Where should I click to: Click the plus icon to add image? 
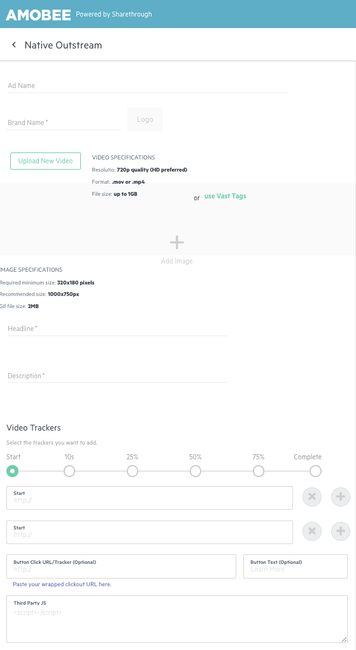177,242
